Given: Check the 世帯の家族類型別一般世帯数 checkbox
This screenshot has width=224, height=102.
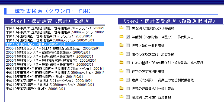Looking at the screenshot, I should click(x=127, y=54).
